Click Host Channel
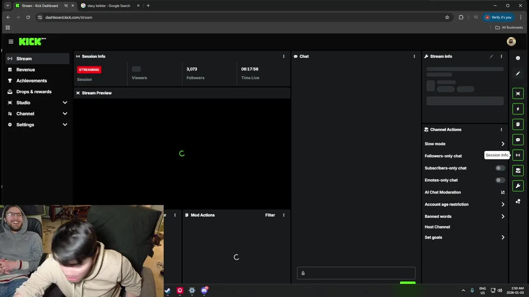This screenshot has width=529, height=297. (437, 227)
